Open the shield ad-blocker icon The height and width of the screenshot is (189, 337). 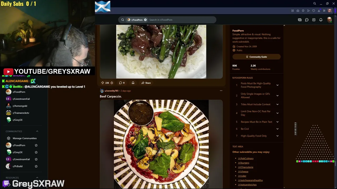[303, 11]
